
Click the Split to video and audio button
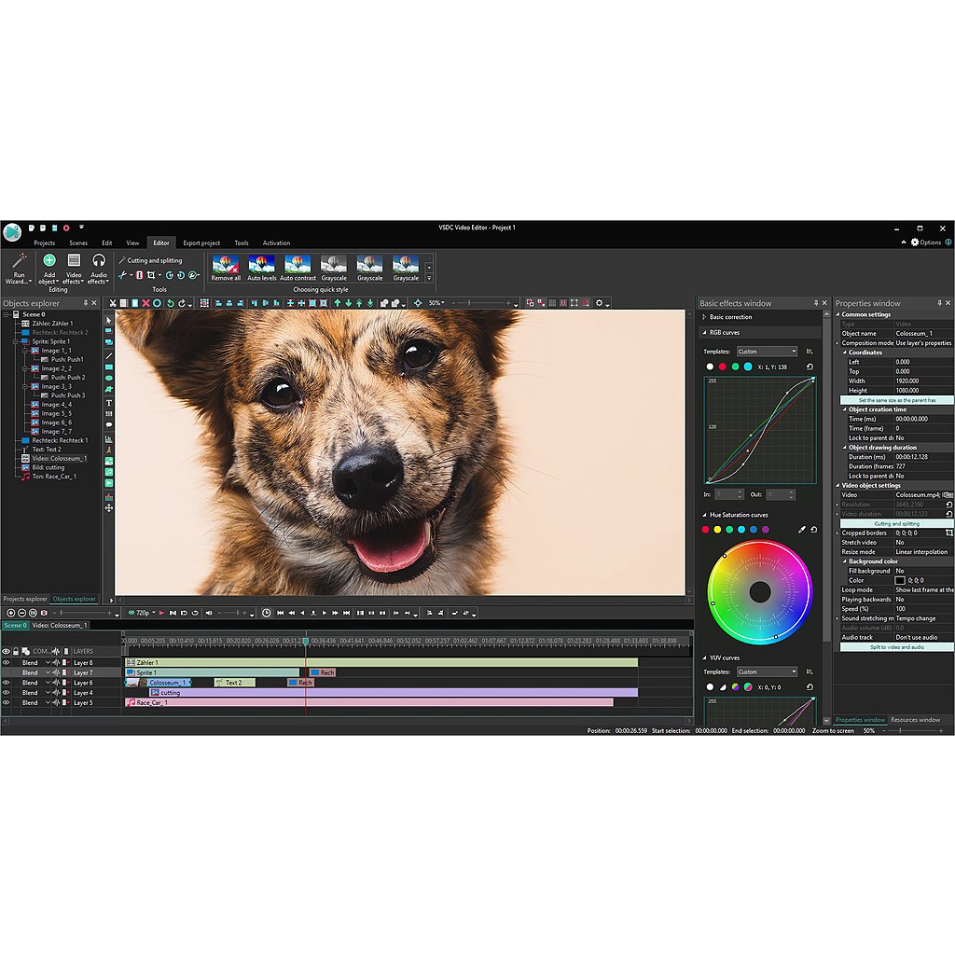[896, 646]
